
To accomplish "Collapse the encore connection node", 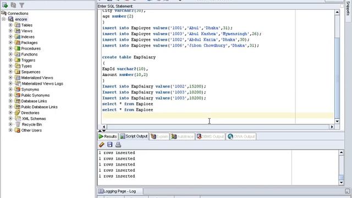I will point(4,19).
